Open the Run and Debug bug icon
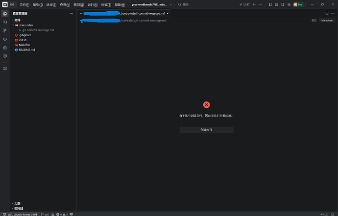The image size is (338, 216). click(5, 48)
